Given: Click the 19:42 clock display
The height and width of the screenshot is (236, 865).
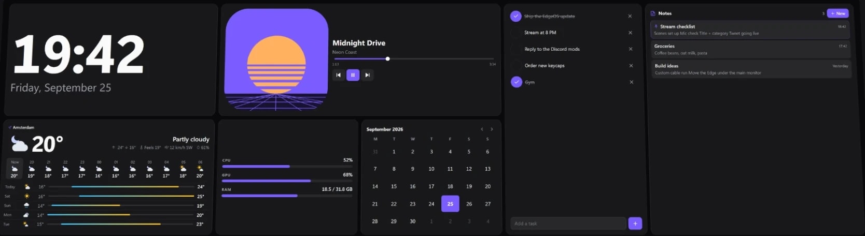Looking at the screenshot, I should [x=78, y=54].
